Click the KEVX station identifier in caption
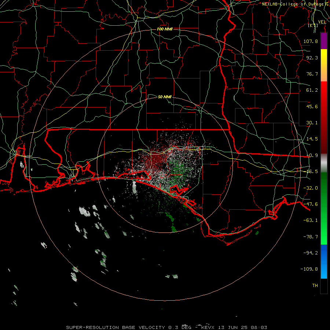Image resolution: width=330 pixels, height=330 pixels. pyautogui.click(x=208, y=327)
